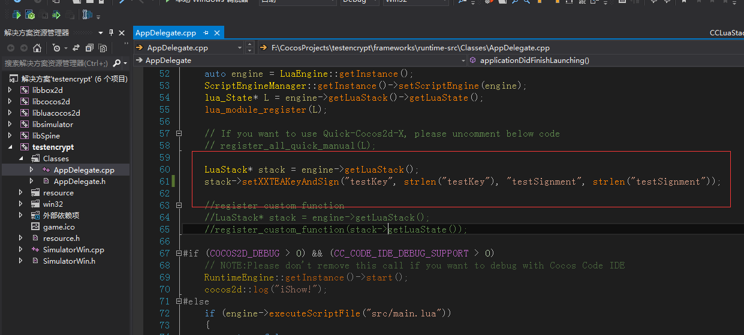Click the libSpine project icon
This screenshot has width=744, height=335.
click(25, 135)
